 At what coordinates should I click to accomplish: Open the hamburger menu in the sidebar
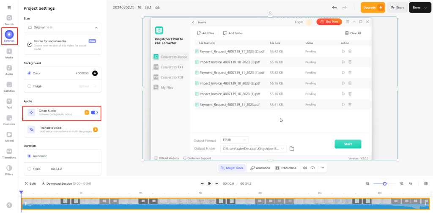point(9,8)
